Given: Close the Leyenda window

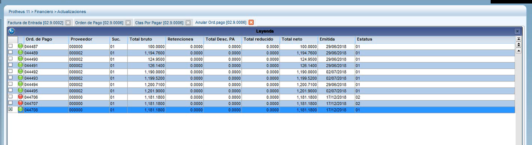Looking at the screenshot, I should click(517, 31).
